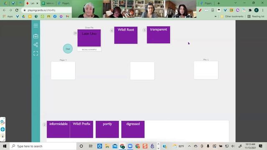The image size is (267, 150).
Task: Open the Mail app on taskbar
Action: pyautogui.click(x=115, y=146)
